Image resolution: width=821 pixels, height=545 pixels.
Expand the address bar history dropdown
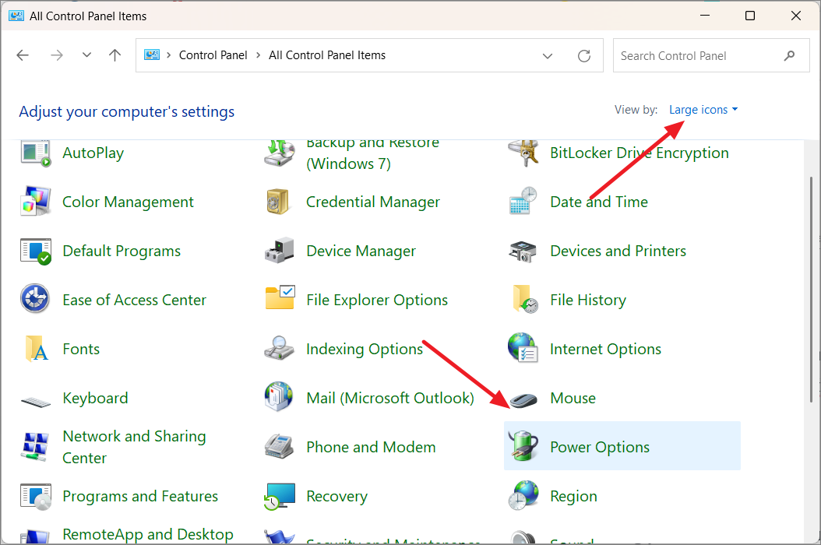pos(547,56)
